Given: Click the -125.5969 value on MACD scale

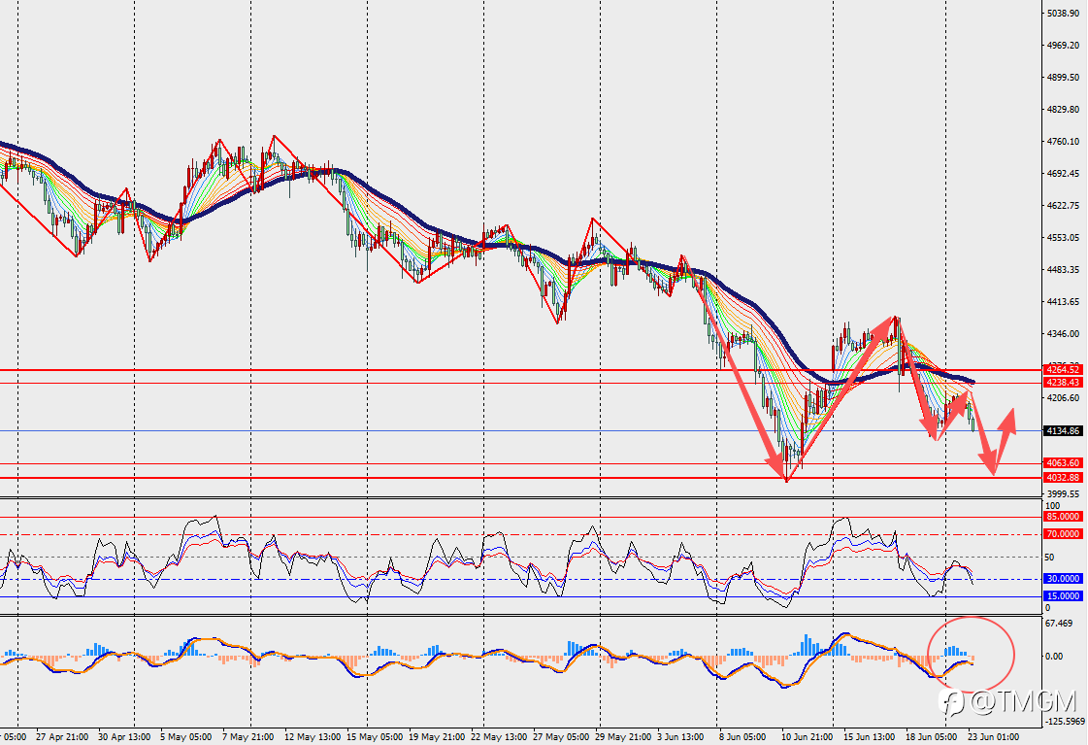Looking at the screenshot, I should [x=1065, y=722].
